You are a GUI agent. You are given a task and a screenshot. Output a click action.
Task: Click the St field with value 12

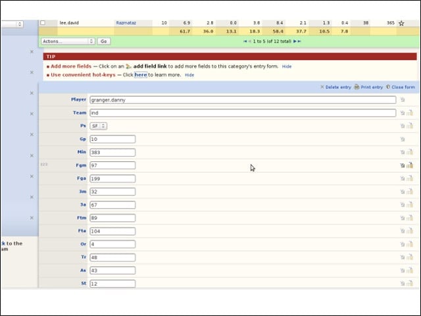(112, 284)
